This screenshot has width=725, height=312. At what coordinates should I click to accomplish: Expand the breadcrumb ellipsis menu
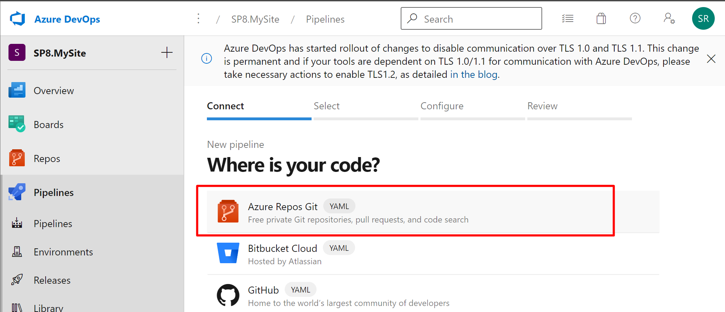(x=198, y=19)
